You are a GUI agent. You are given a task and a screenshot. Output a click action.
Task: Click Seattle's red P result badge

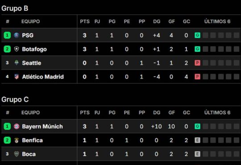(197, 63)
